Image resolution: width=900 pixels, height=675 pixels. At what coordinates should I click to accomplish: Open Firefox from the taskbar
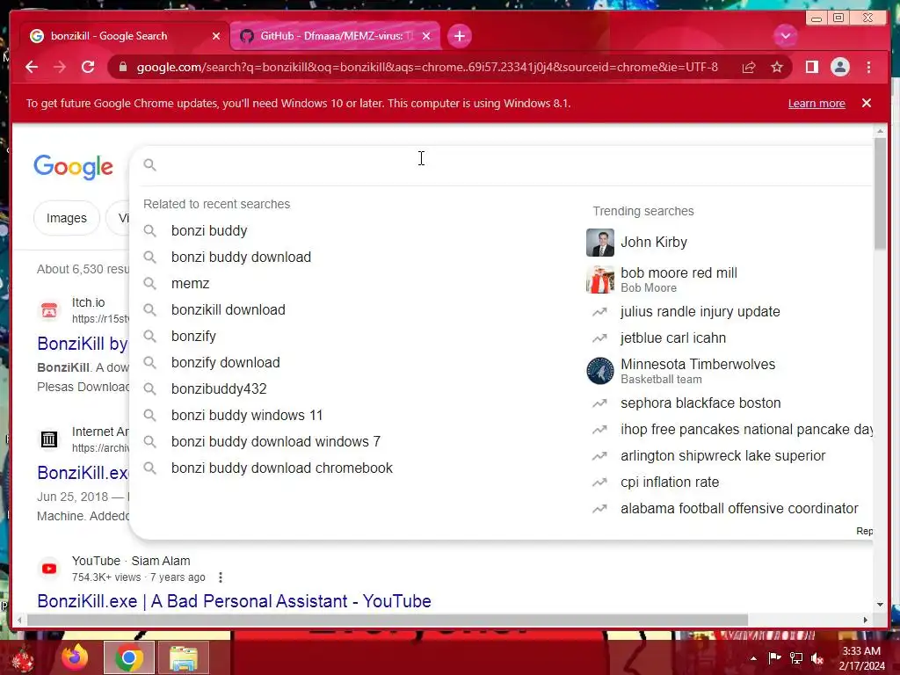pos(76,657)
